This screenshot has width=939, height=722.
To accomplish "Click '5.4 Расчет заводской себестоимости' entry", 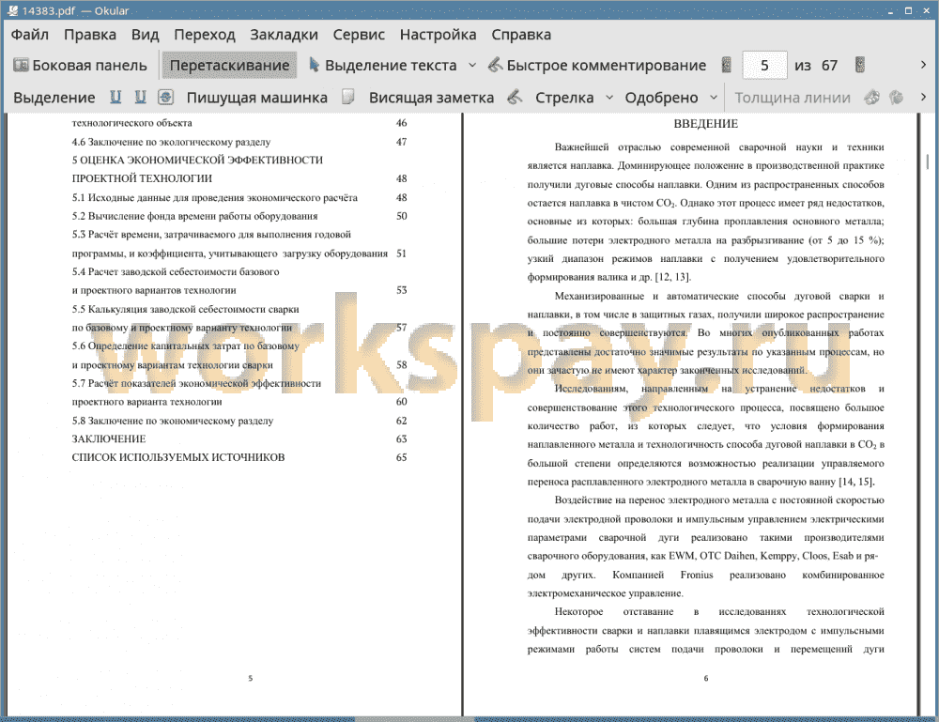I will (176, 271).
